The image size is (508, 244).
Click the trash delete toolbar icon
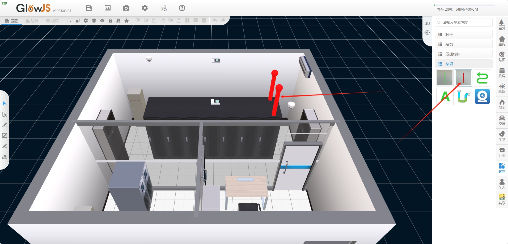click(x=94, y=20)
